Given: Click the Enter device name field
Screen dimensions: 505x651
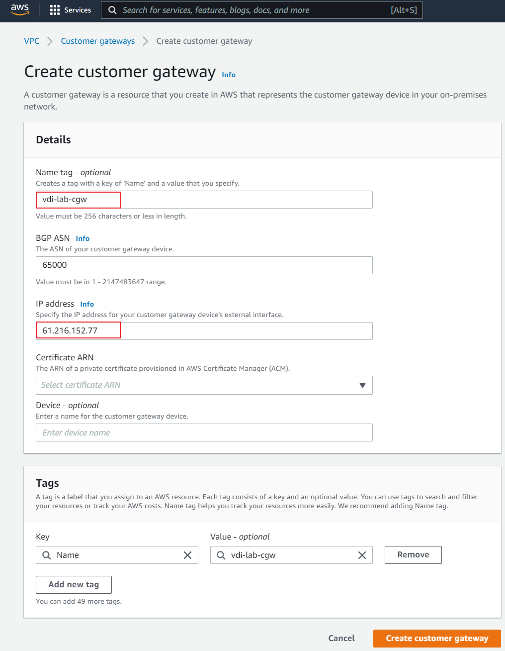Looking at the screenshot, I should tap(204, 433).
